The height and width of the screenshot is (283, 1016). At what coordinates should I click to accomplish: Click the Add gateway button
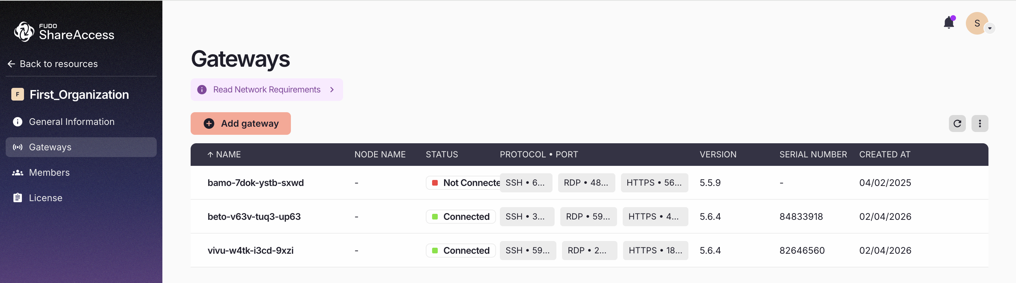click(241, 124)
